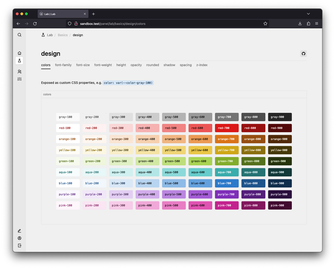The width and height of the screenshot is (335, 269).
Task: Switch to the font-family tab
Action: point(63,65)
